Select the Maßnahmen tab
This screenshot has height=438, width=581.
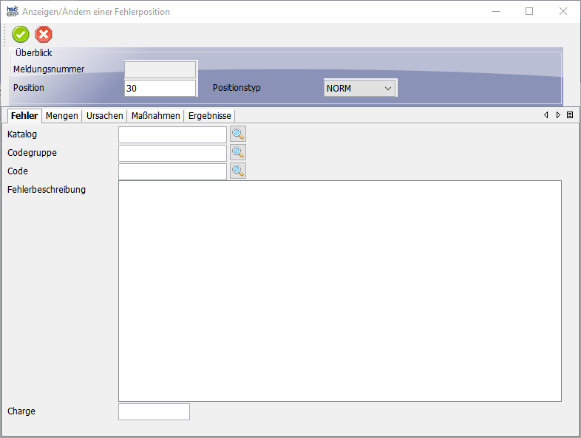point(155,116)
